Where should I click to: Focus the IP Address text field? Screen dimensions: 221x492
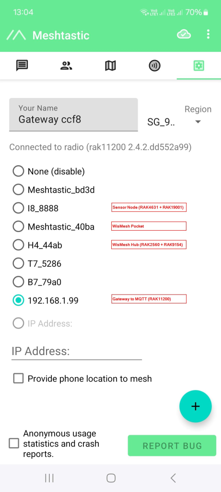click(77, 351)
